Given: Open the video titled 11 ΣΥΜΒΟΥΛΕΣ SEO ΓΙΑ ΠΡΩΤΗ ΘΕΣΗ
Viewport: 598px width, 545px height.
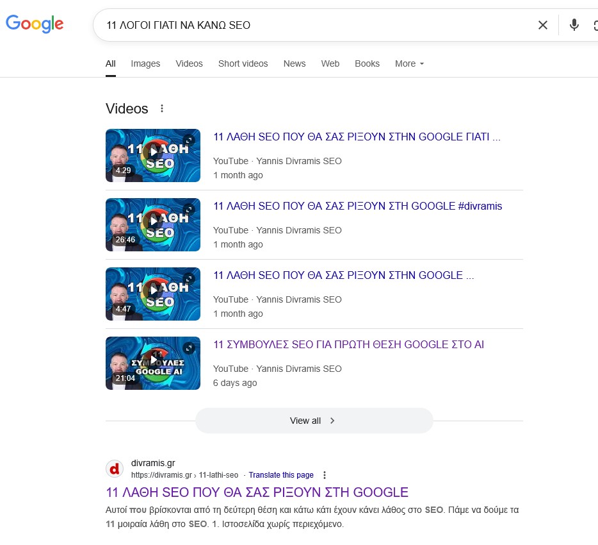Looking at the screenshot, I should 348,344.
